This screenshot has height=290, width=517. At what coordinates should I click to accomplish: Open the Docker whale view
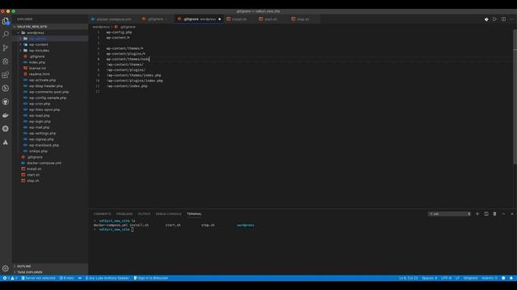[x=6, y=115]
